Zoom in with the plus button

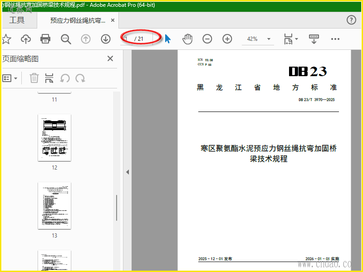(x=227, y=39)
